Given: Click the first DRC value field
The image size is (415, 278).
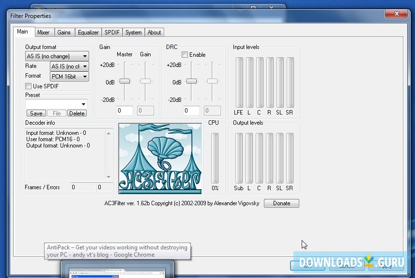Looking at the screenshot, I should tap(192, 111).
